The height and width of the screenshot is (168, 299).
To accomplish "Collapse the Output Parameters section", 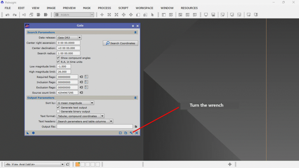I will click(135, 98).
